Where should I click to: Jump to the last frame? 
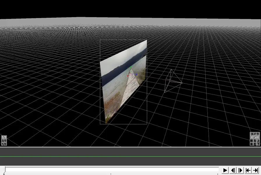255,170
